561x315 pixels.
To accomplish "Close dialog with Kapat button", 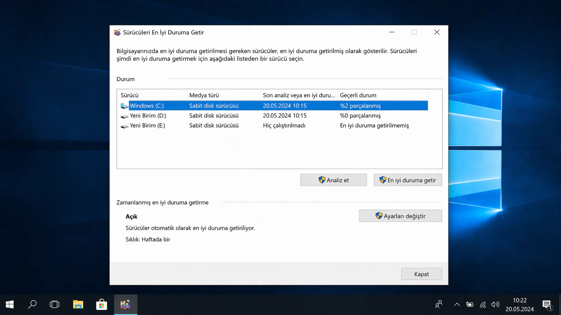I will pyautogui.click(x=421, y=274).
